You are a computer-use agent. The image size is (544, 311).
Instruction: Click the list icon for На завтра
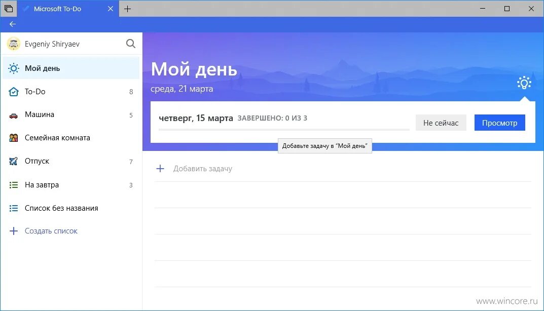point(14,185)
